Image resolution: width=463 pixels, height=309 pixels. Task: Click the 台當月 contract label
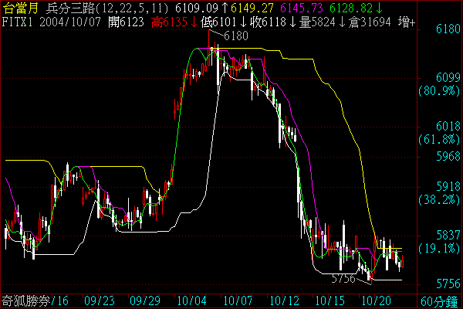tap(19, 8)
